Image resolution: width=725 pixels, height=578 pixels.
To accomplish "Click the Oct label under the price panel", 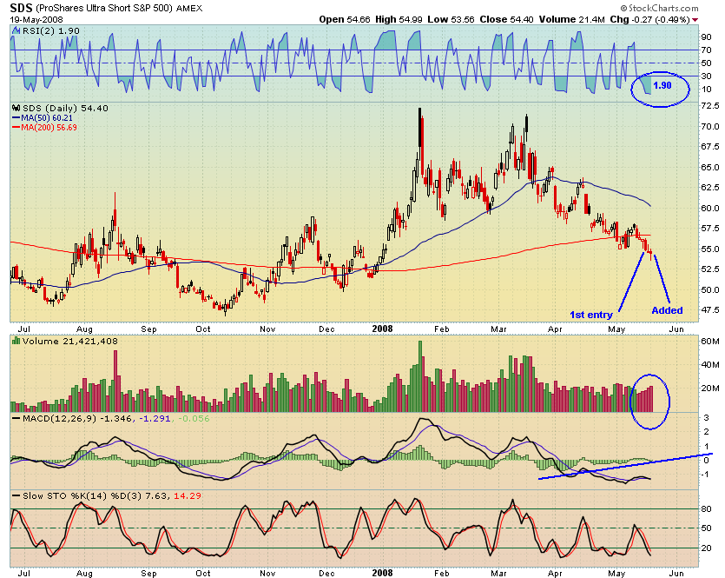I will tap(203, 329).
